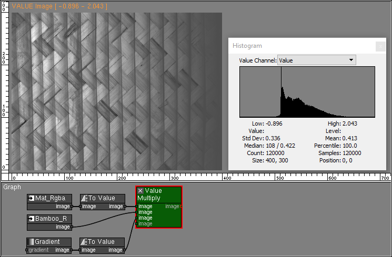Click icon on the lower To Value node

pyautogui.click(x=85, y=242)
